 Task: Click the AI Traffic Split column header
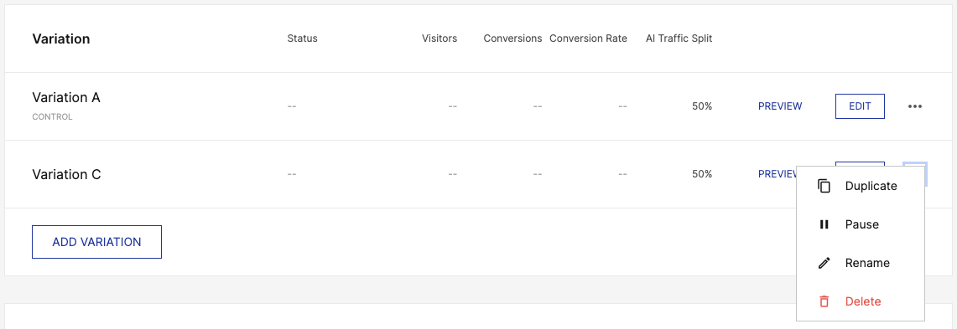pyautogui.click(x=679, y=39)
